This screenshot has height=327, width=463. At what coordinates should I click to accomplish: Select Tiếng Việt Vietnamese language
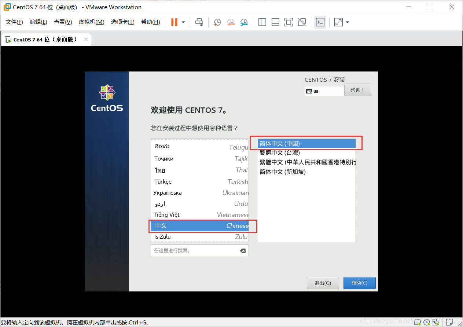click(x=200, y=215)
